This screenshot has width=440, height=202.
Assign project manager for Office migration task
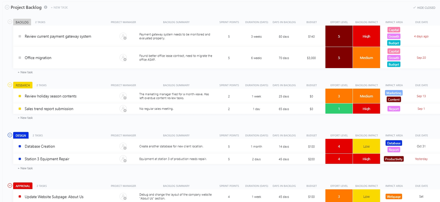point(123,58)
